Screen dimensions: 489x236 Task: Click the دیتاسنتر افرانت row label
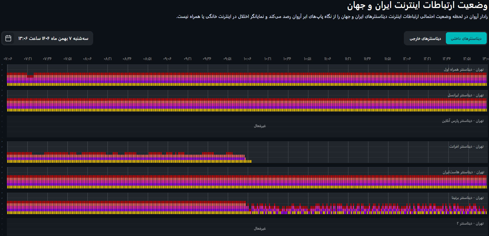(x=466, y=147)
